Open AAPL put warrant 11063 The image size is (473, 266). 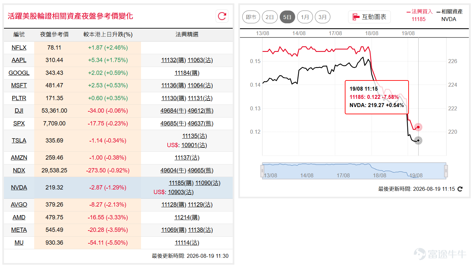pos(200,60)
